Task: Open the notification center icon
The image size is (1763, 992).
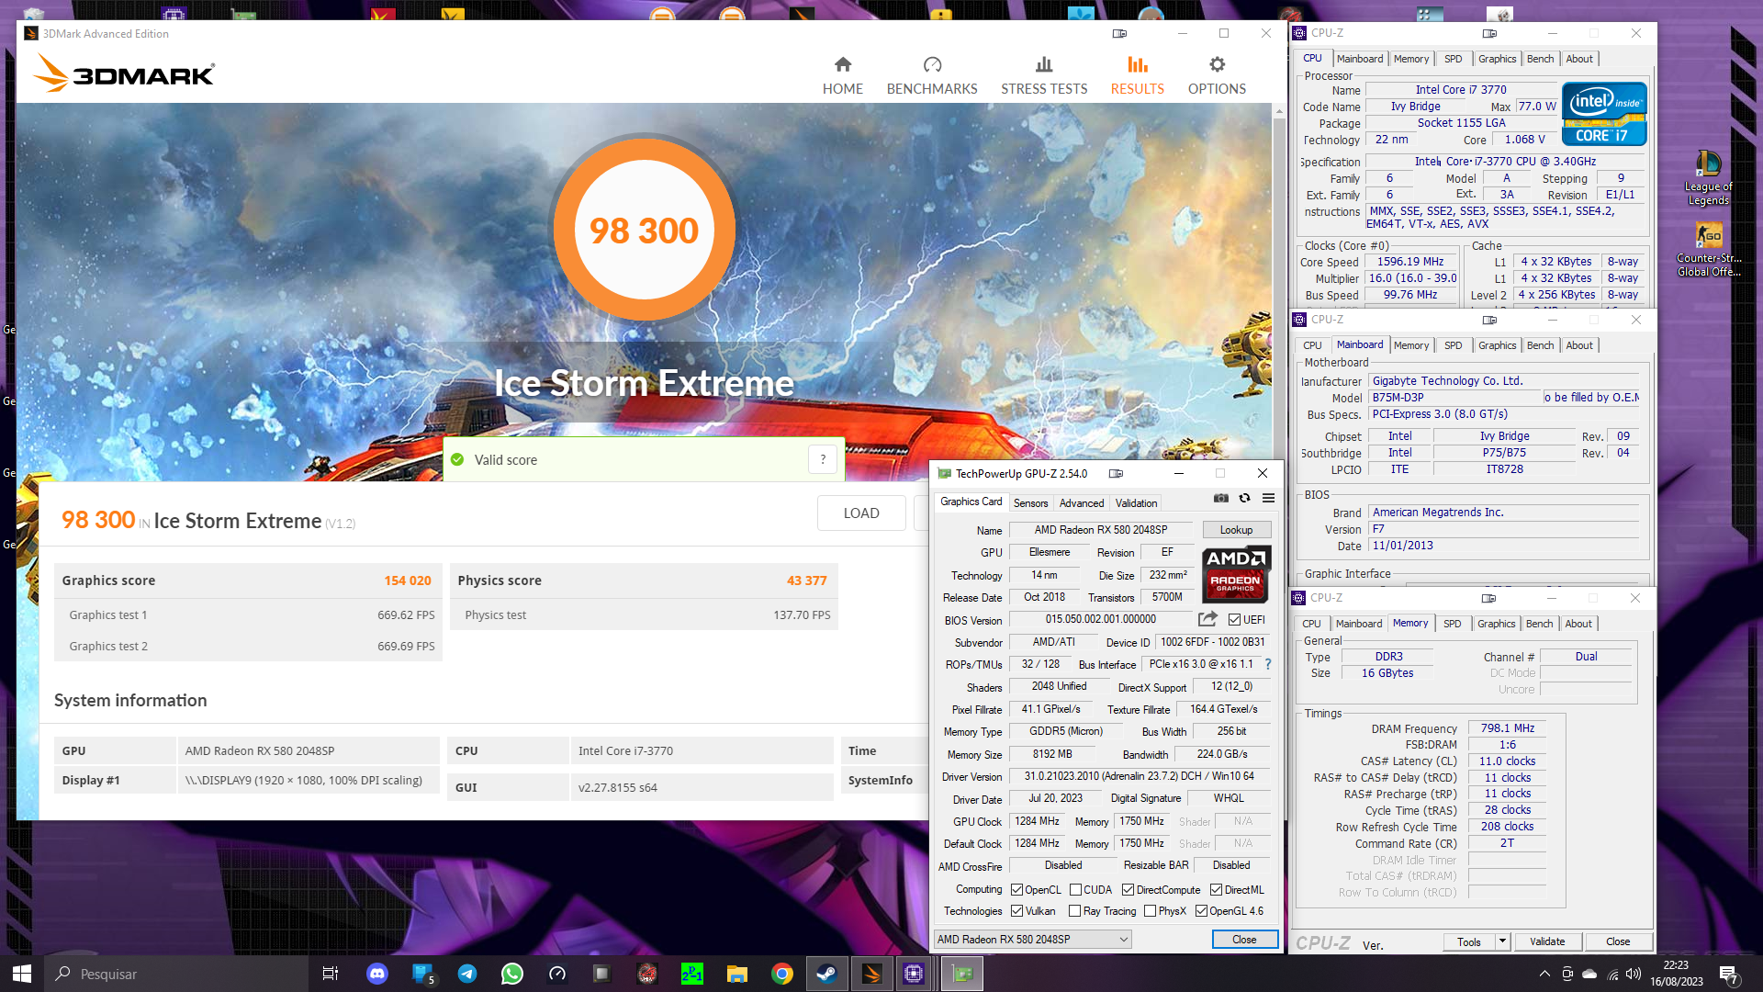Action: 1728,974
